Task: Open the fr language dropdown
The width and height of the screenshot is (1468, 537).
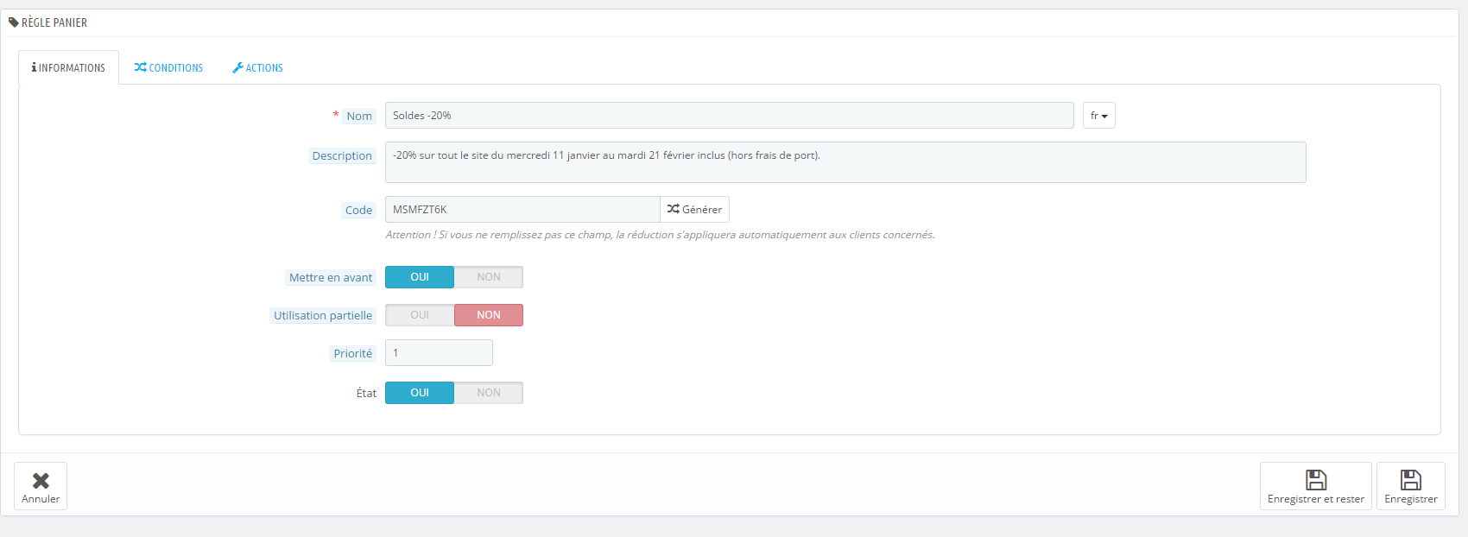Action: tap(1098, 116)
